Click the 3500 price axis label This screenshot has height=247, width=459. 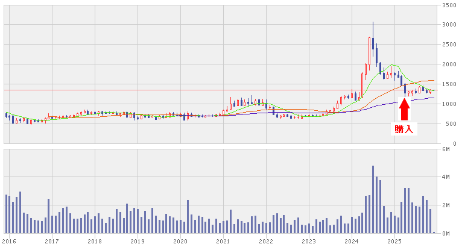point(448,5)
